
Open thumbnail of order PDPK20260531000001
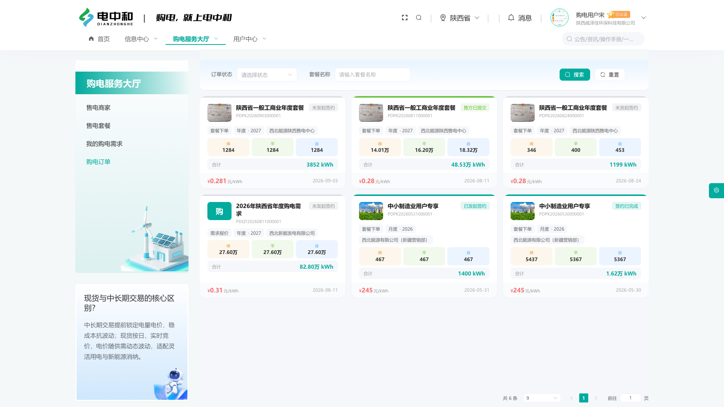pos(371,211)
